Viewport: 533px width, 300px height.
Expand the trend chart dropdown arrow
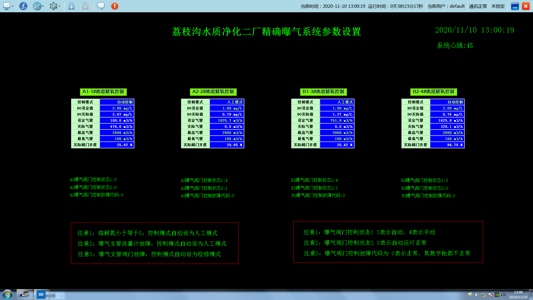tap(43, 6)
